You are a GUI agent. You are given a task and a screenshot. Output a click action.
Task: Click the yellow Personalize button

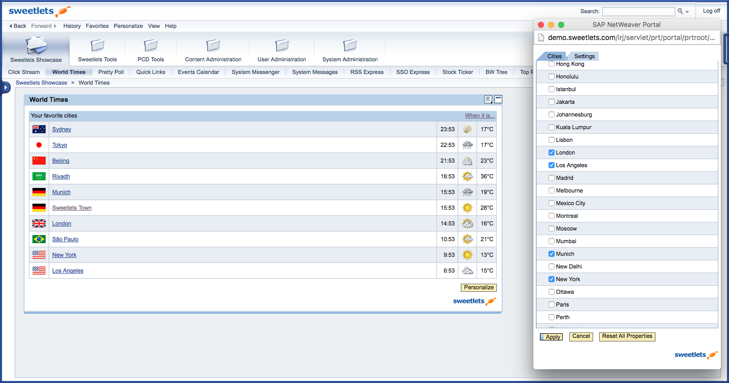click(x=479, y=288)
